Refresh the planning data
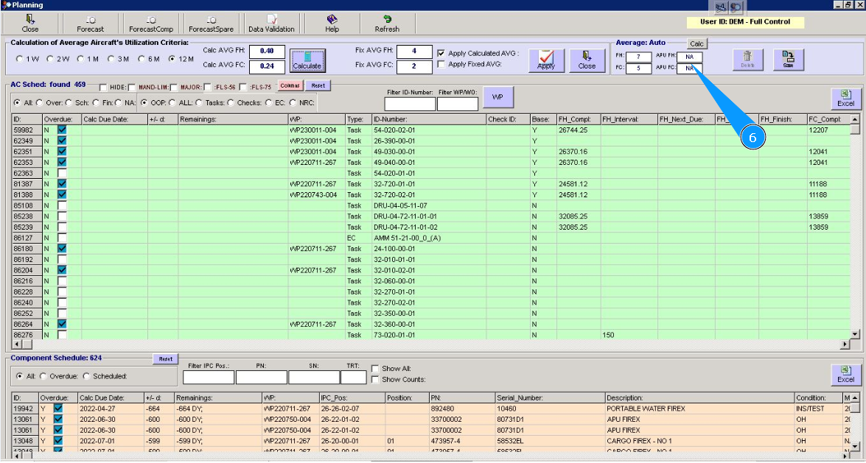This screenshot has height=463, width=866. point(387,23)
